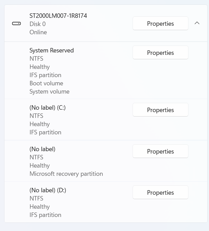Collapse the Disk 0 partition list chevron
The image size is (209, 231).
click(x=197, y=23)
